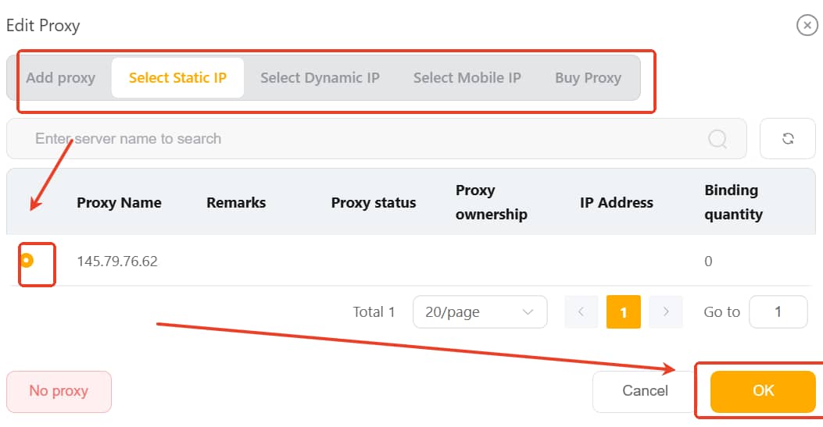The height and width of the screenshot is (427, 823).
Task: Open the Select Mobile IP tab
Action: point(467,78)
